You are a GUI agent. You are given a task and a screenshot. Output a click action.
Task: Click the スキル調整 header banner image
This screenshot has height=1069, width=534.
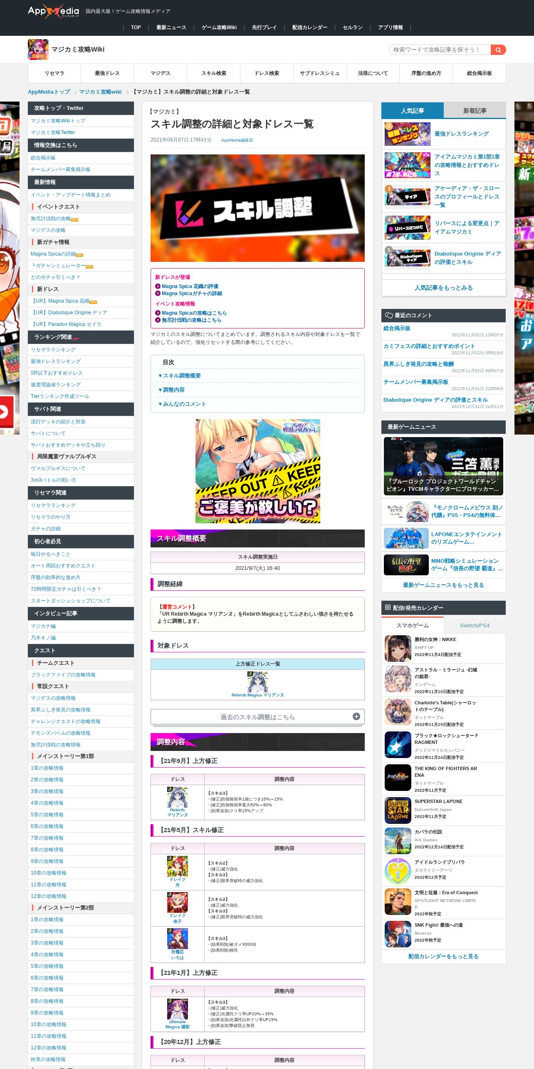257,208
